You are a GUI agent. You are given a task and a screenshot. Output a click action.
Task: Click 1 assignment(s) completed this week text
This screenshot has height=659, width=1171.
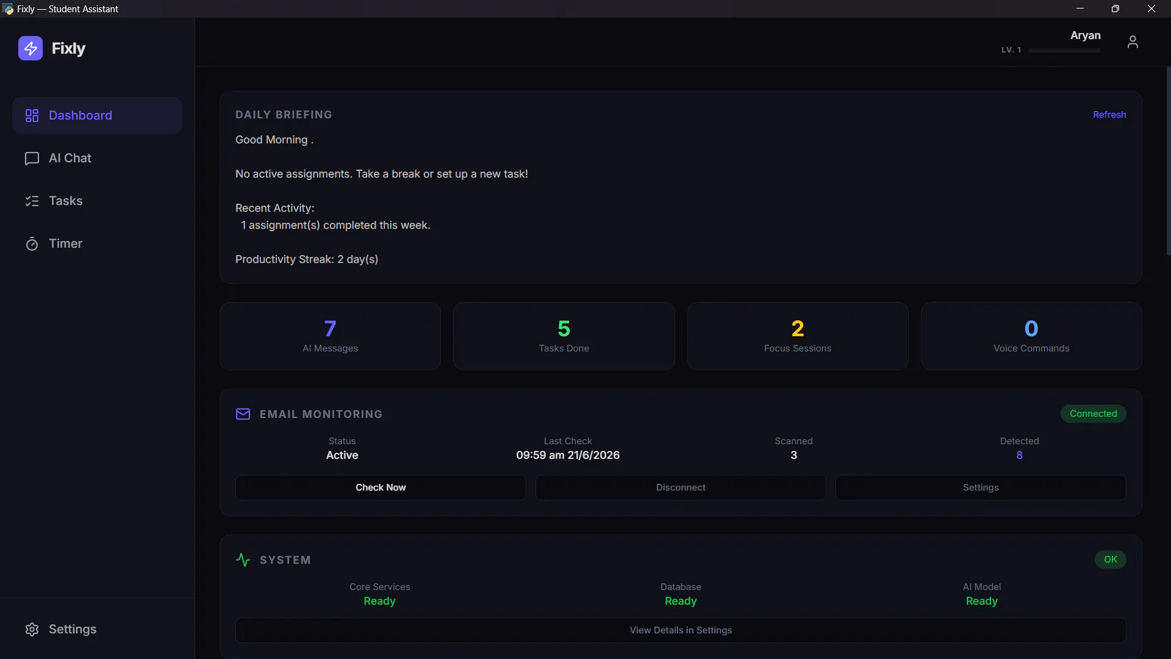[x=335, y=225]
